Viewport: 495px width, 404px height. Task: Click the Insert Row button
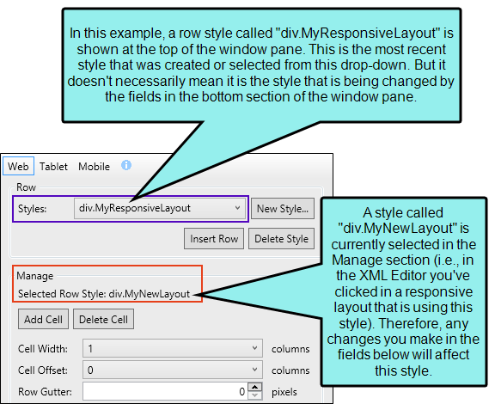tap(214, 239)
